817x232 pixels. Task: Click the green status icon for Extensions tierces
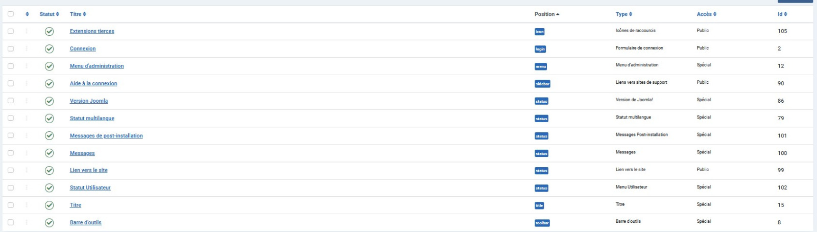[49, 32]
